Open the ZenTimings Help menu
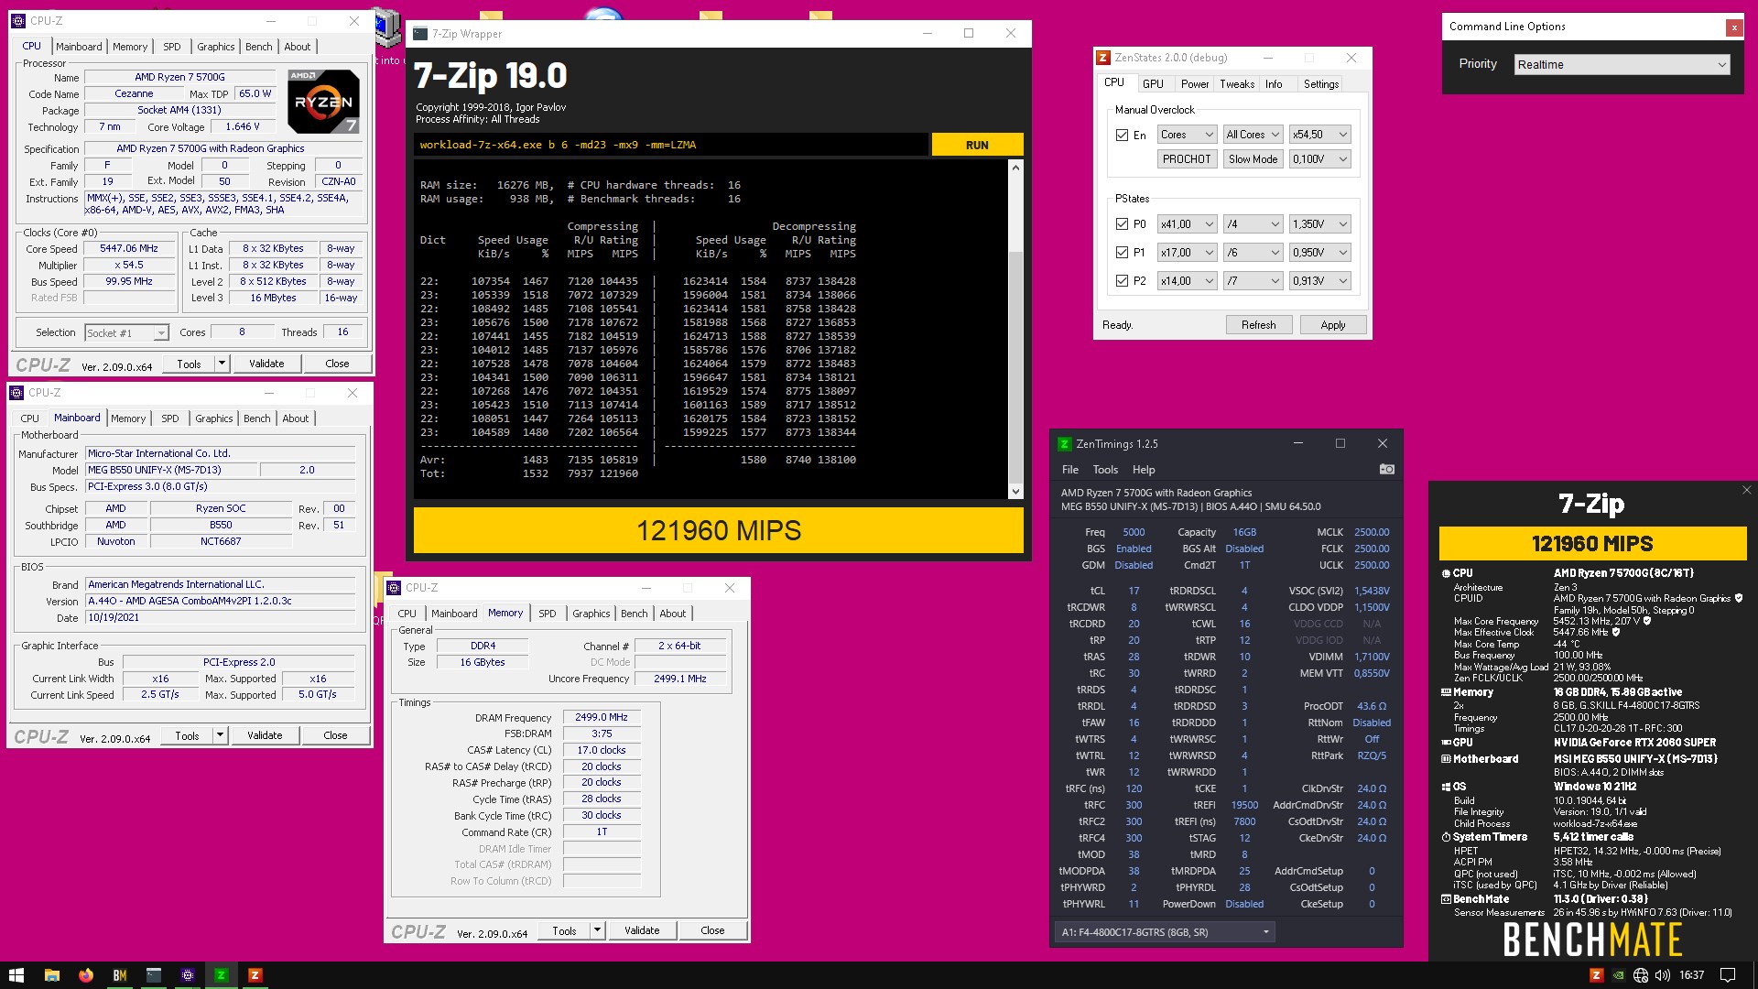 point(1144,469)
